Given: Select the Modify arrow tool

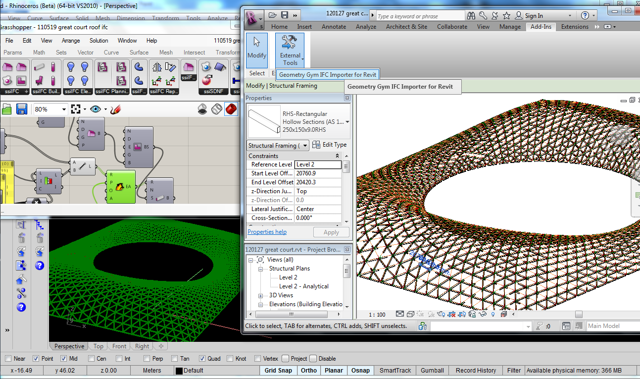Looking at the screenshot, I should click(x=256, y=43).
